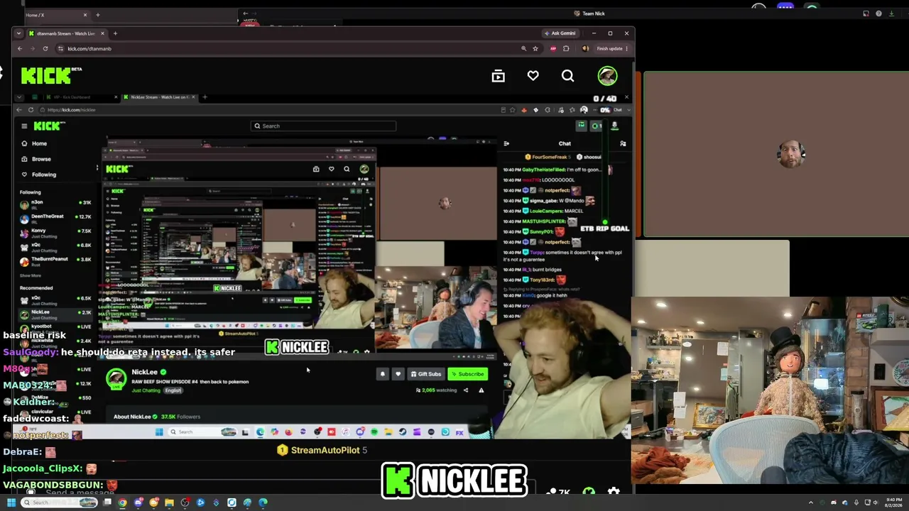The image size is (909, 511).
Task: Open the Kick clips icon in the top header
Action: pyautogui.click(x=498, y=76)
